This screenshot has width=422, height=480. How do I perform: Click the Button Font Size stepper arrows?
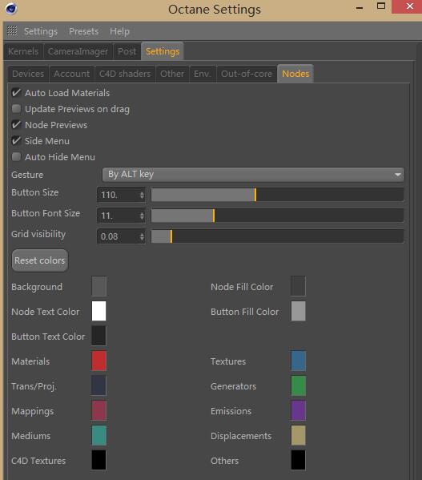tap(142, 216)
